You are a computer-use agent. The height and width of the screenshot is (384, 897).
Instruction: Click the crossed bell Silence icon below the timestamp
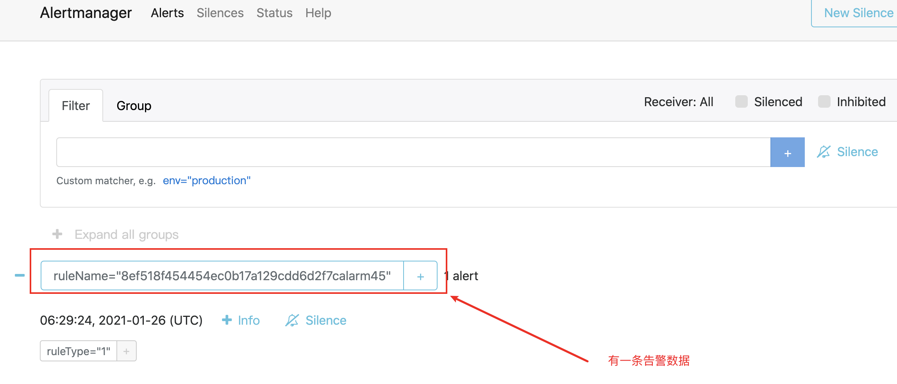click(293, 320)
